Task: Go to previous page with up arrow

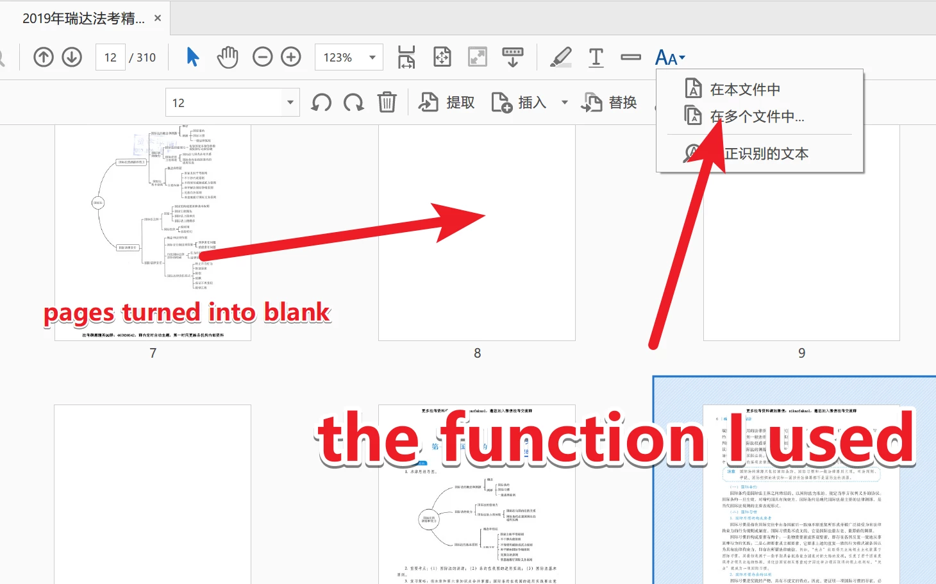Action: [x=44, y=57]
